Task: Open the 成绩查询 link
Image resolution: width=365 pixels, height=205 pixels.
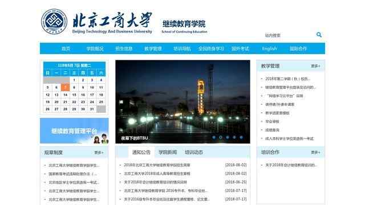Action: coord(272,130)
